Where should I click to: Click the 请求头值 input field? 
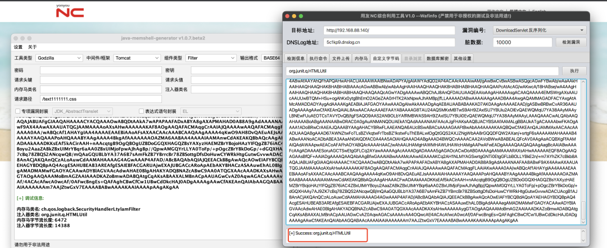237,80
